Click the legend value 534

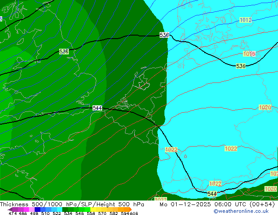click(x=68, y=213)
